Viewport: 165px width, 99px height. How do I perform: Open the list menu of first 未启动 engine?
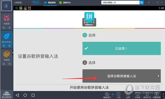click(x=9, y=28)
